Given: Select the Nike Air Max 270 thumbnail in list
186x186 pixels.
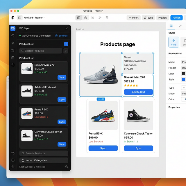Looking at the screenshot, I should tap(27, 69).
